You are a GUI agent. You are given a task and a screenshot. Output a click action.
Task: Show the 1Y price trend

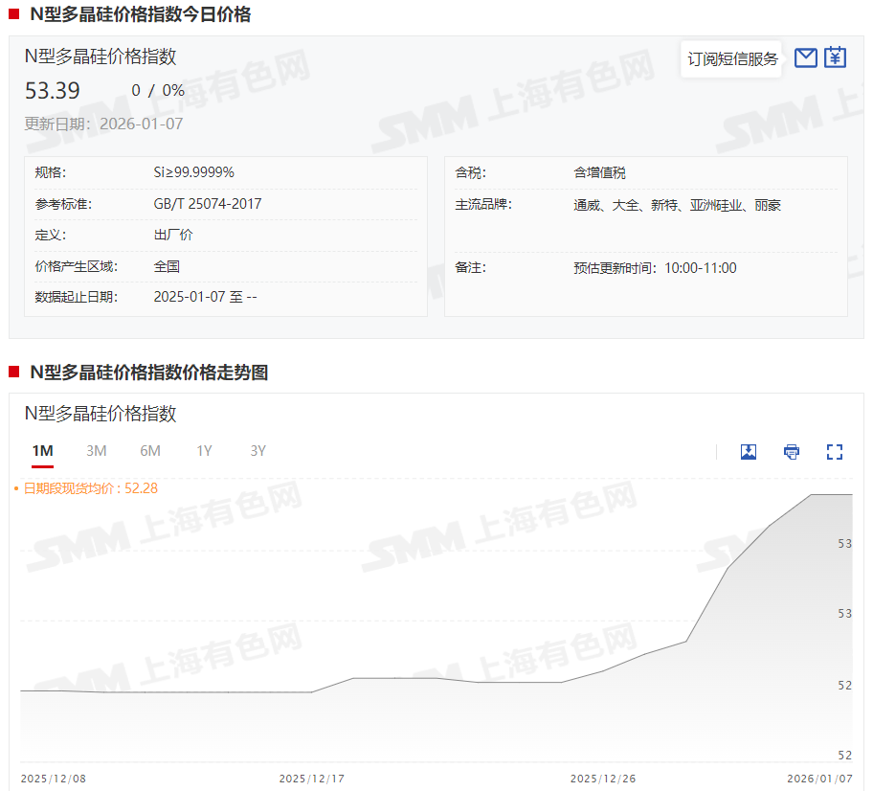(x=204, y=451)
